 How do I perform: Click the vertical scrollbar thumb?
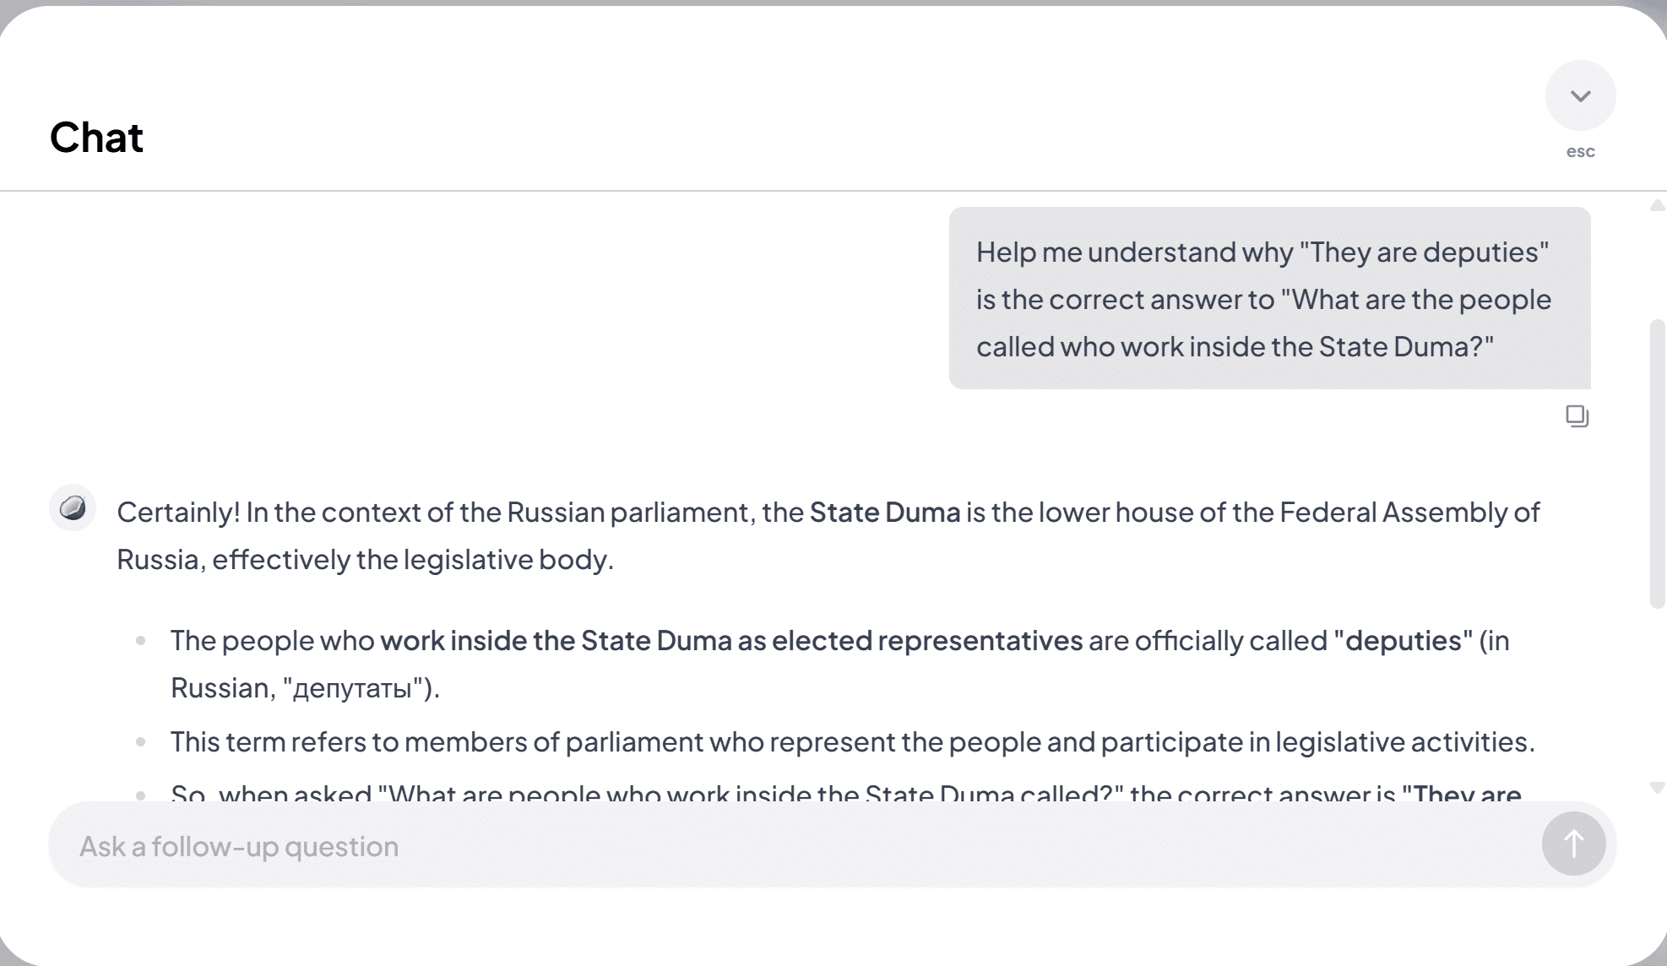tap(1657, 463)
